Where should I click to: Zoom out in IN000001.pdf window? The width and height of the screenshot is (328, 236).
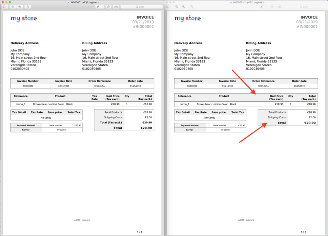tap(13, 7)
